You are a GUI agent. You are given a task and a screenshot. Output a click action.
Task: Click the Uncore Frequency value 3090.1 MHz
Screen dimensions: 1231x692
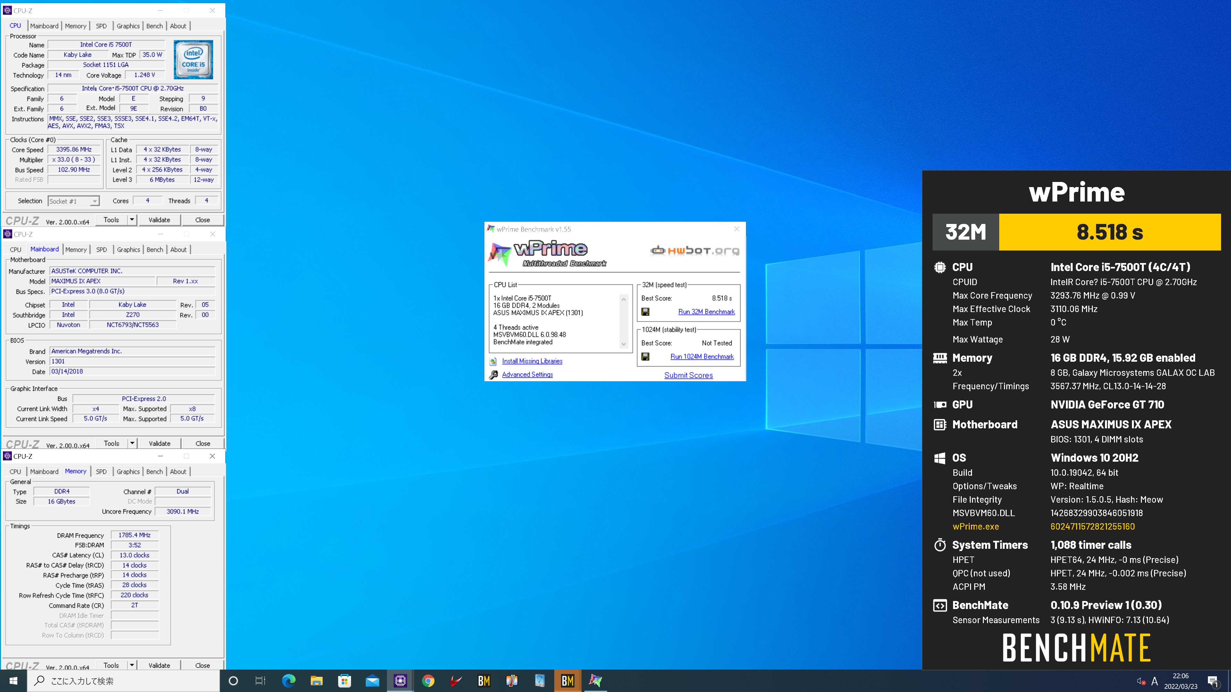click(183, 512)
